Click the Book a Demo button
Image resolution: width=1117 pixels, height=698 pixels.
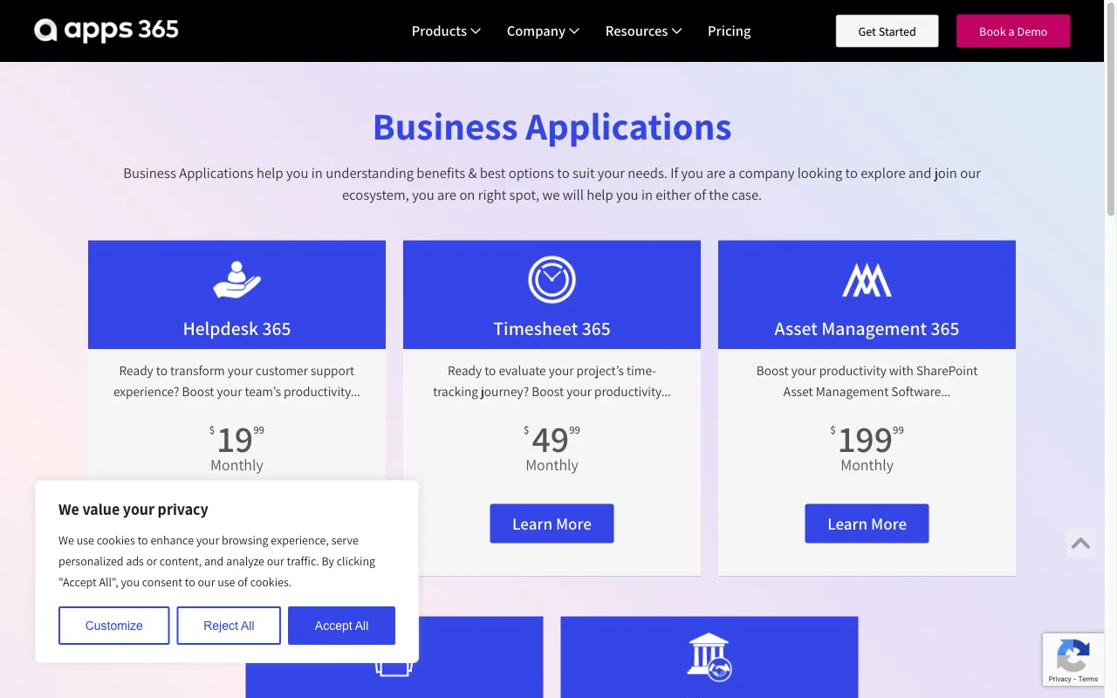coord(1013,31)
